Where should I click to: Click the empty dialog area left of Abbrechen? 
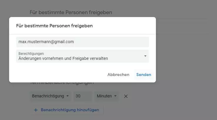(59, 75)
